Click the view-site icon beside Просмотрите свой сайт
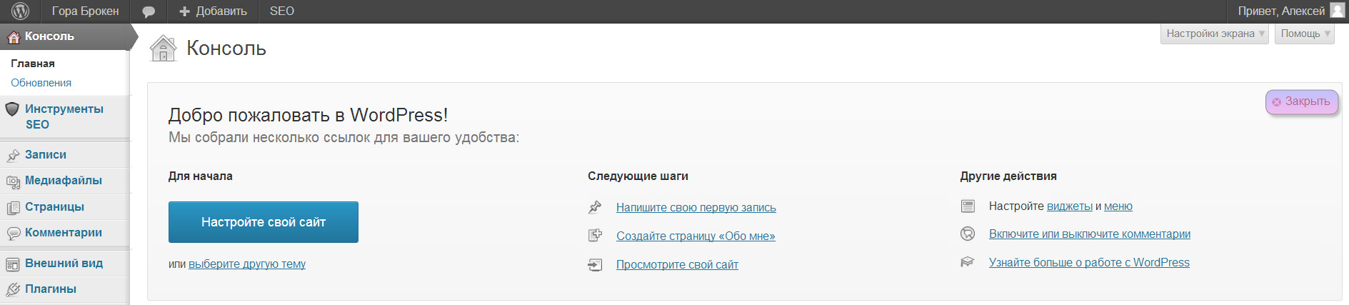Viewport: 1349px width, 305px height. 595,265
